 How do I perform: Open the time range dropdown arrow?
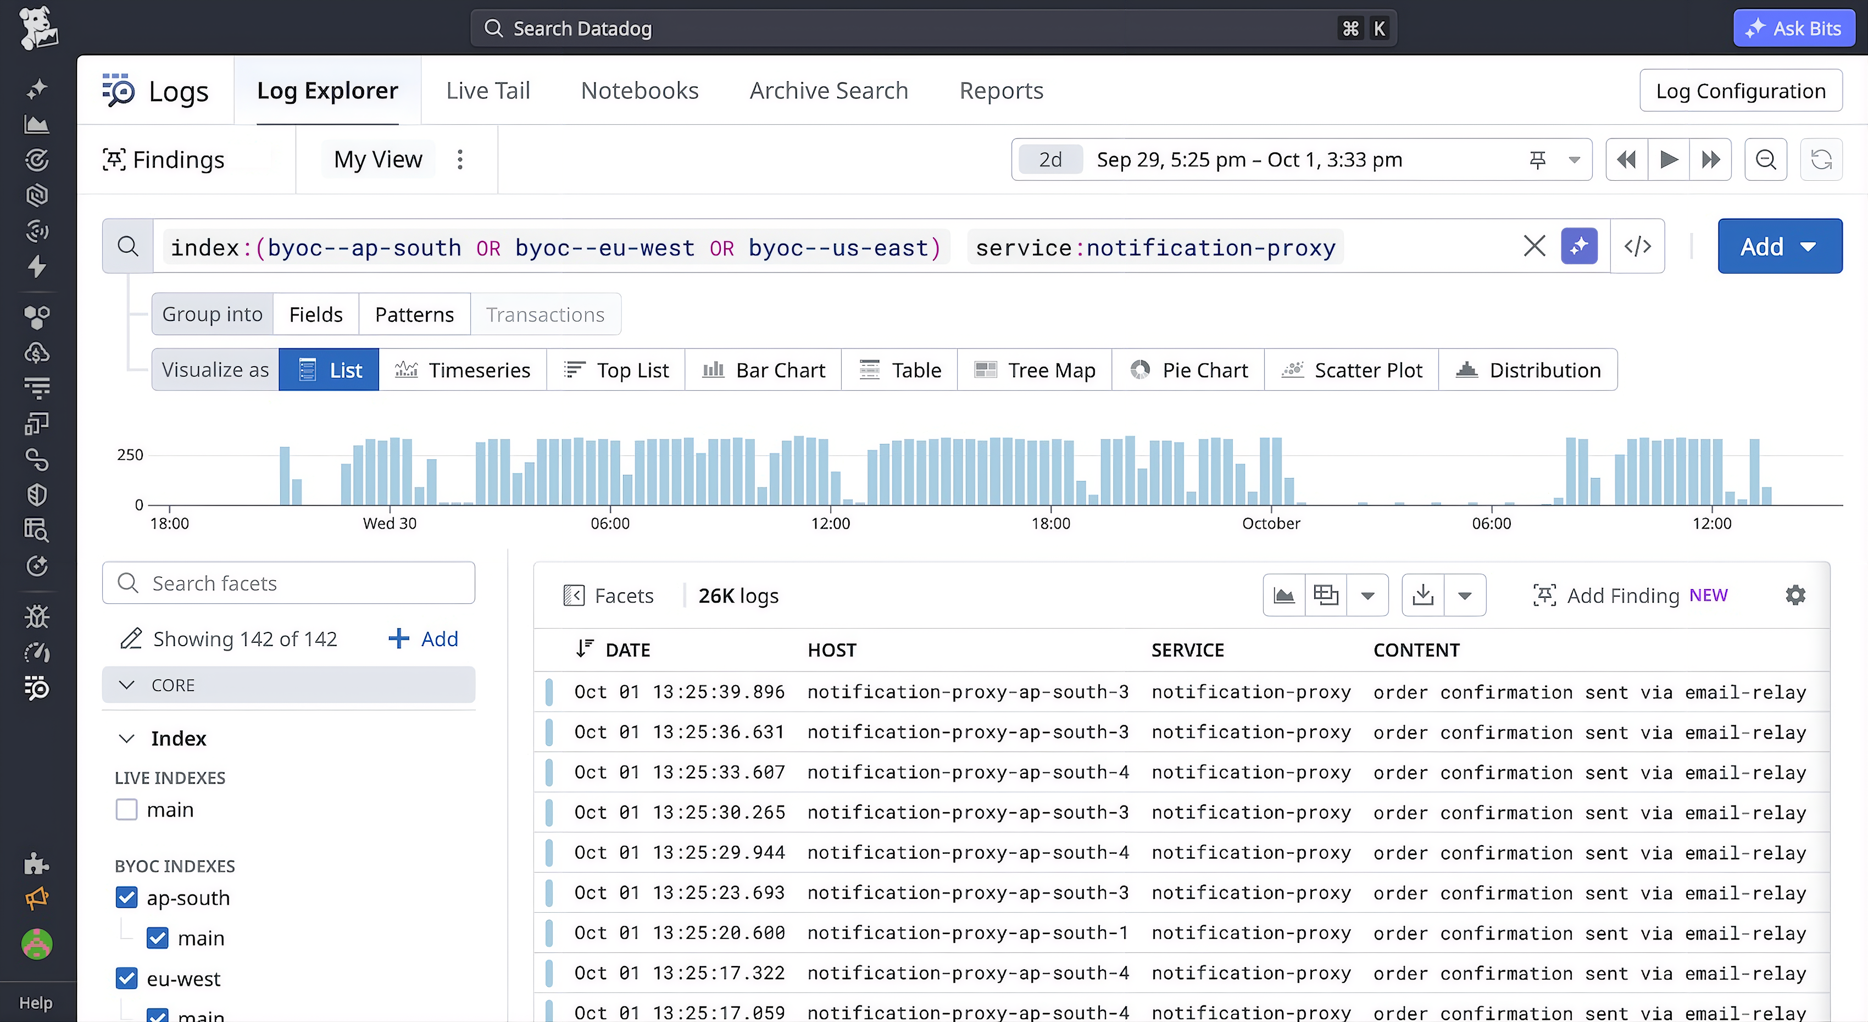click(1574, 159)
